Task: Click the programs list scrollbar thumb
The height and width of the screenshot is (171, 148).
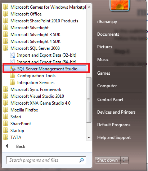Action: (x=89, y=100)
